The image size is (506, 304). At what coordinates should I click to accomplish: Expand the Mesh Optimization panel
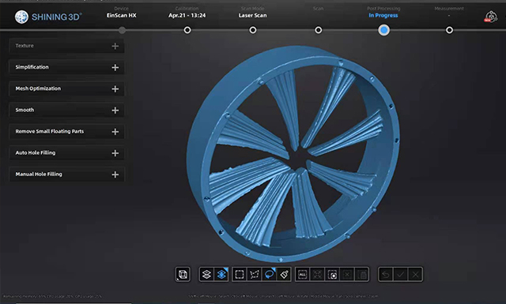pyautogui.click(x=66, y=88)
